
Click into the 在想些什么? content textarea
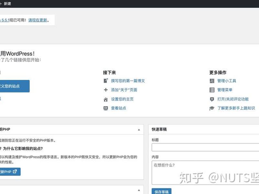tap(205, 173)
